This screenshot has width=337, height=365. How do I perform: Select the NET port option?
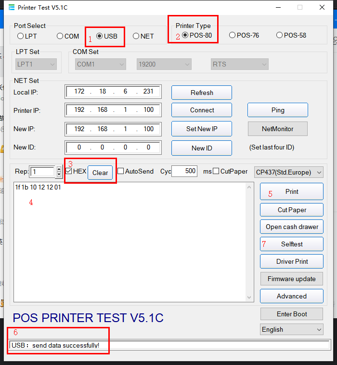point(136,36)
